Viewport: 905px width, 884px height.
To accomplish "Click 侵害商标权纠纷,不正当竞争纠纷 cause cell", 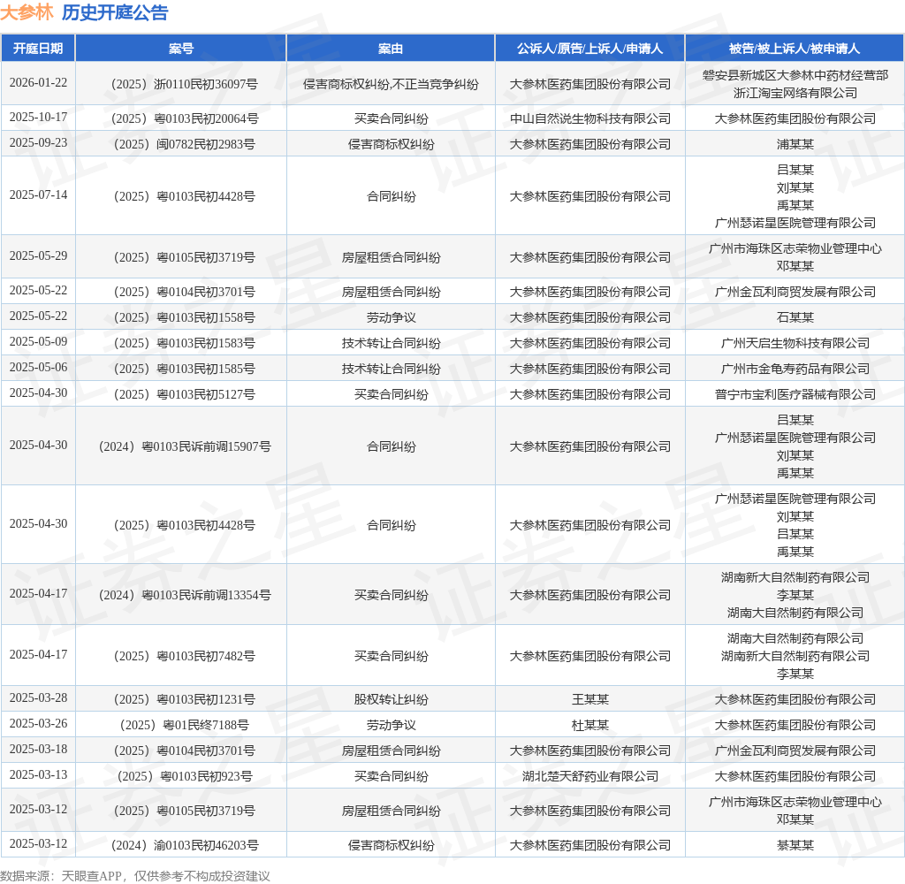I will (x=391, y=84).
